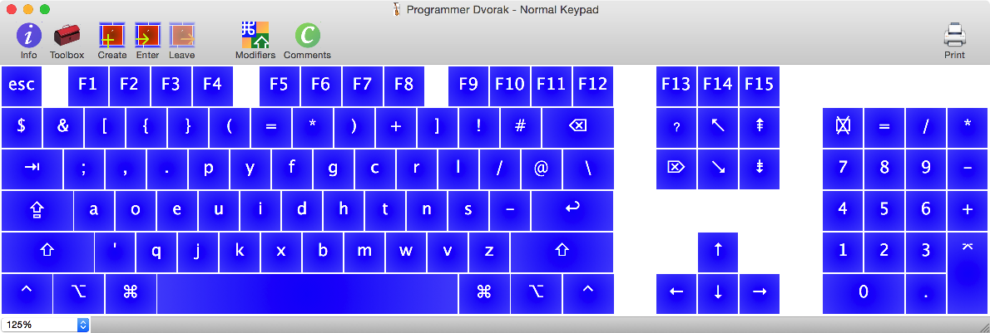Click the dollar sign key
The width and height of the screenshot is (990, 333).
click(x=22, y=127)
